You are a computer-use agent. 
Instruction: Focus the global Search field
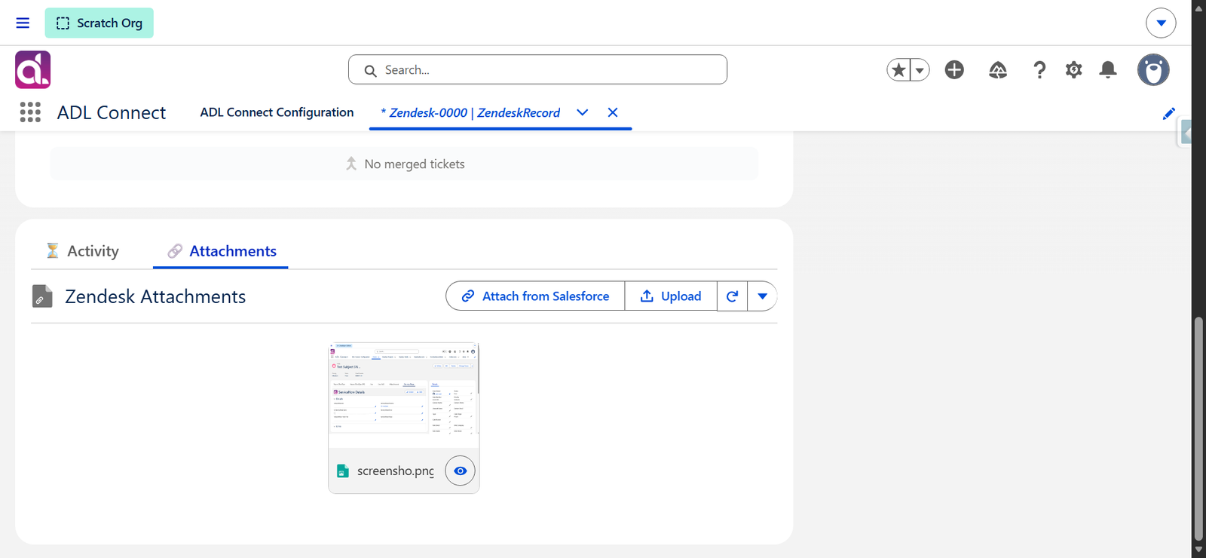pos(537,69)
